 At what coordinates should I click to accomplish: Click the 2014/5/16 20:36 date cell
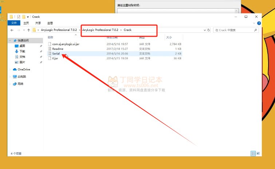pyautogui.click(x=117, y=53)
